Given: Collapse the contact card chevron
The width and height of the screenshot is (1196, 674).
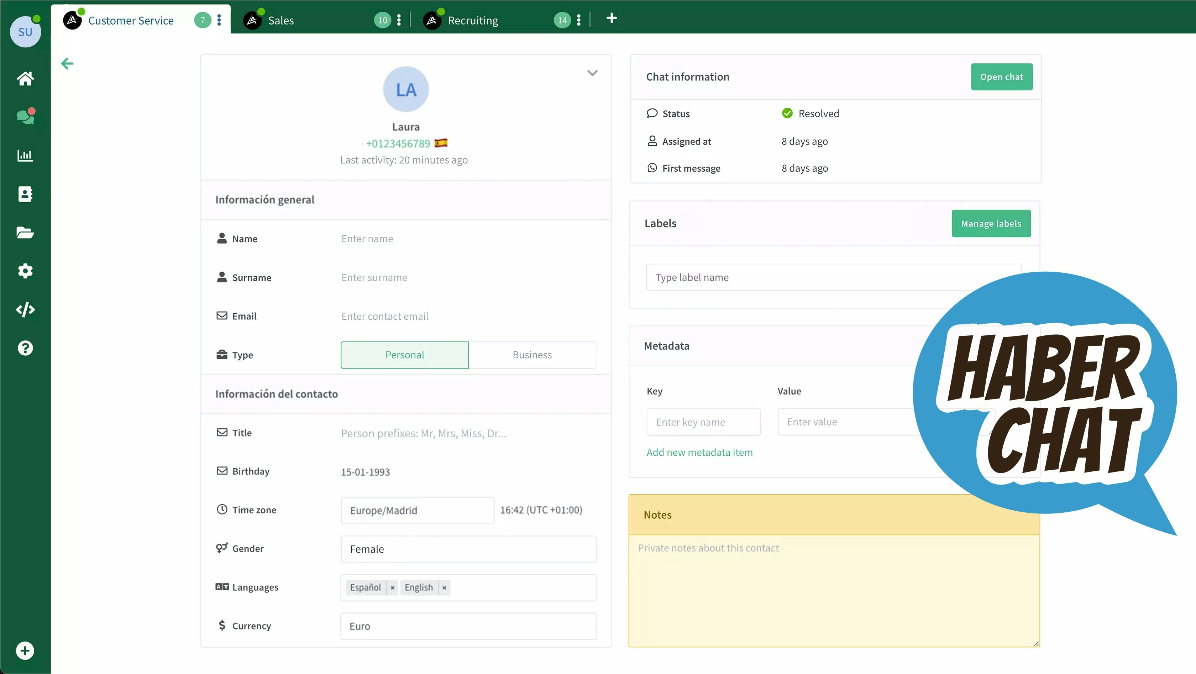Looking at the screenshot, I should pyautogui.click(x=592, y=73).
